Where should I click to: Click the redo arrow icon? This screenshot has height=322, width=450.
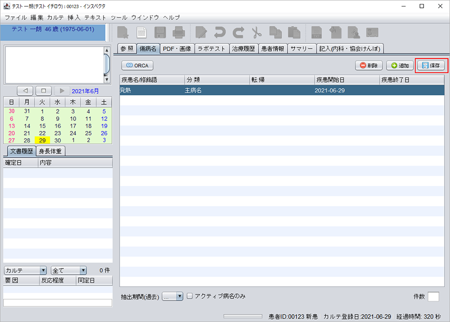tap(238, 33)
